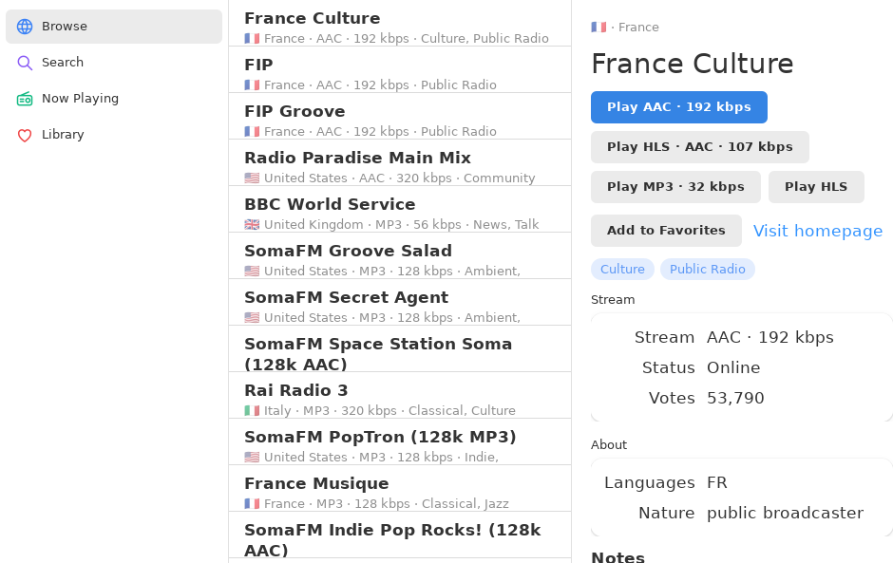This screenshot has width=893, height=563.
Task: Click Italian flag in Rai Radio 3 row
Action: [252, 411]
